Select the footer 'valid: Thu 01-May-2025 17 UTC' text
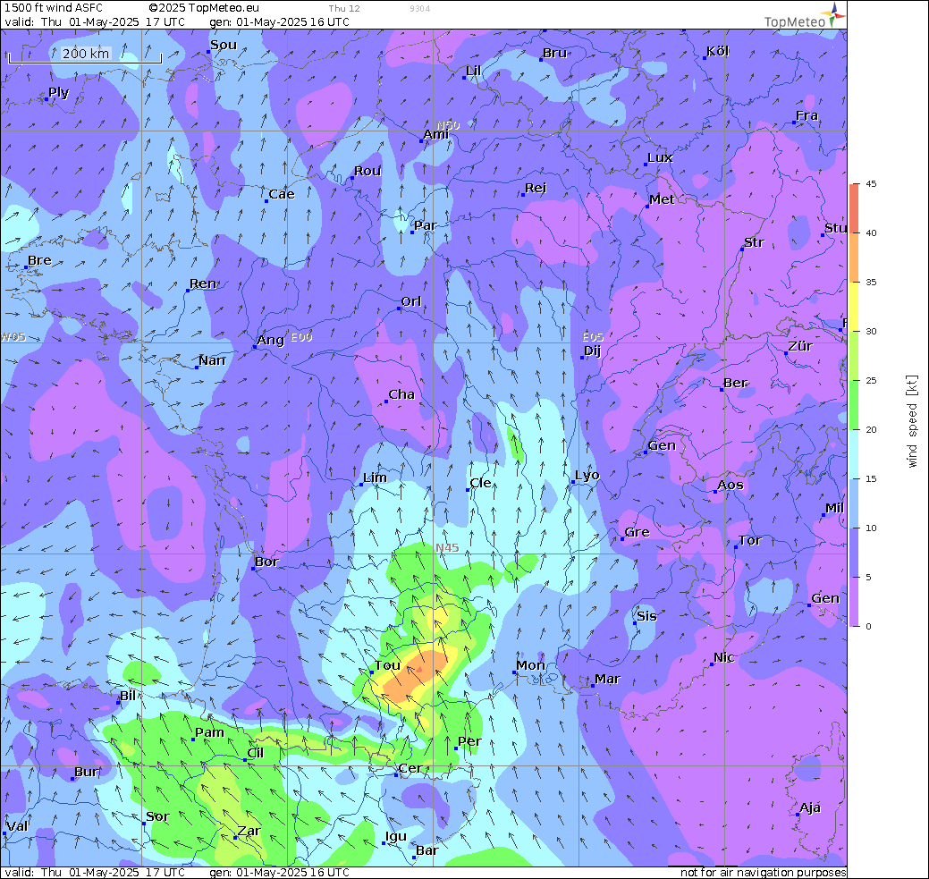The width and height of the screenshot is (929, 879). point(95,873)
